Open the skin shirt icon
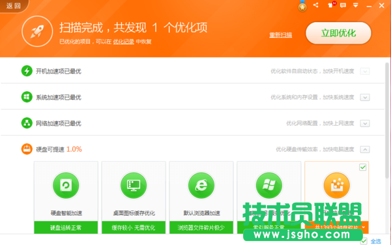391x245 pixels. pos(331,5)
